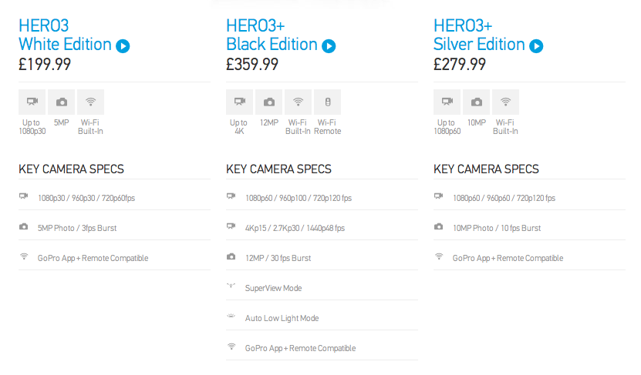641x375 pixels.
Task: Play the HERO3+ Black Edition video
Action: [329, 46]
